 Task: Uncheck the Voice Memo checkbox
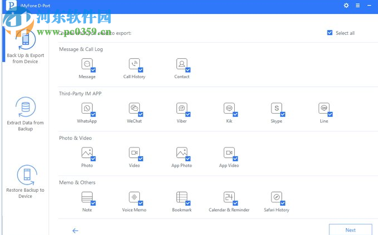tap(141, 203)
